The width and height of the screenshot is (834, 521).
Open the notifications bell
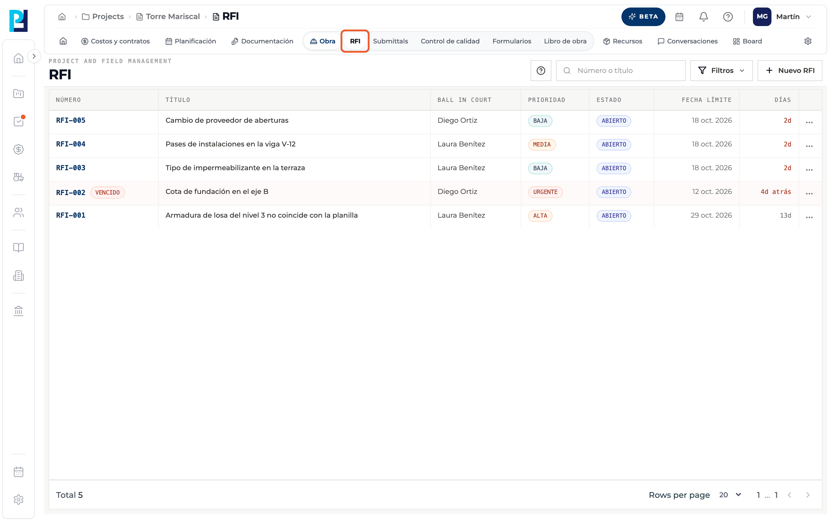coord(703,16)
